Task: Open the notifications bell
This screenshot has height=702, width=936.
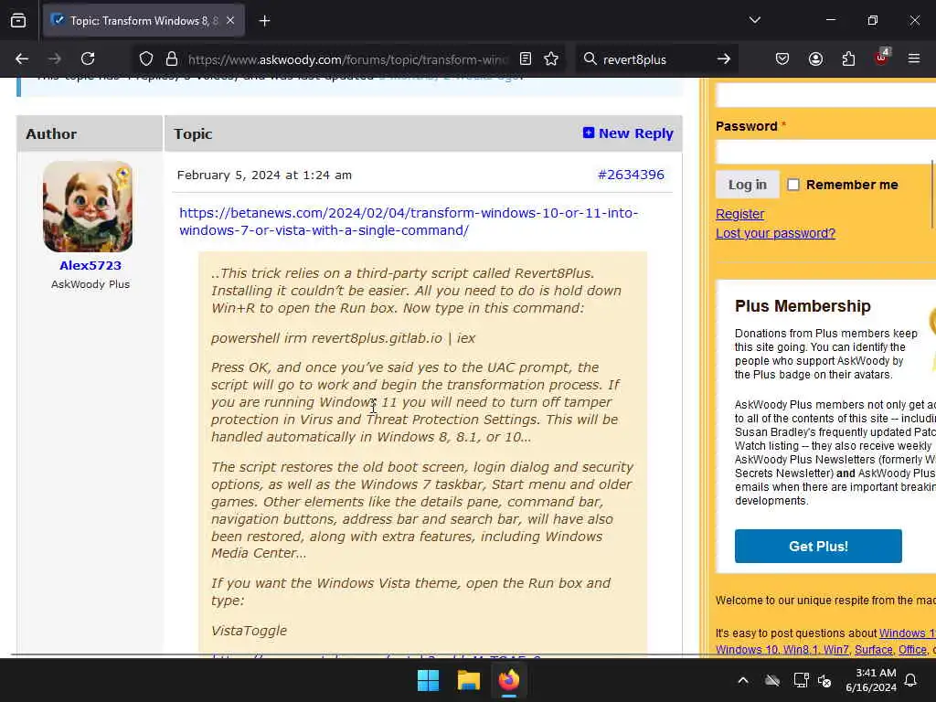Action: [911, 680]
